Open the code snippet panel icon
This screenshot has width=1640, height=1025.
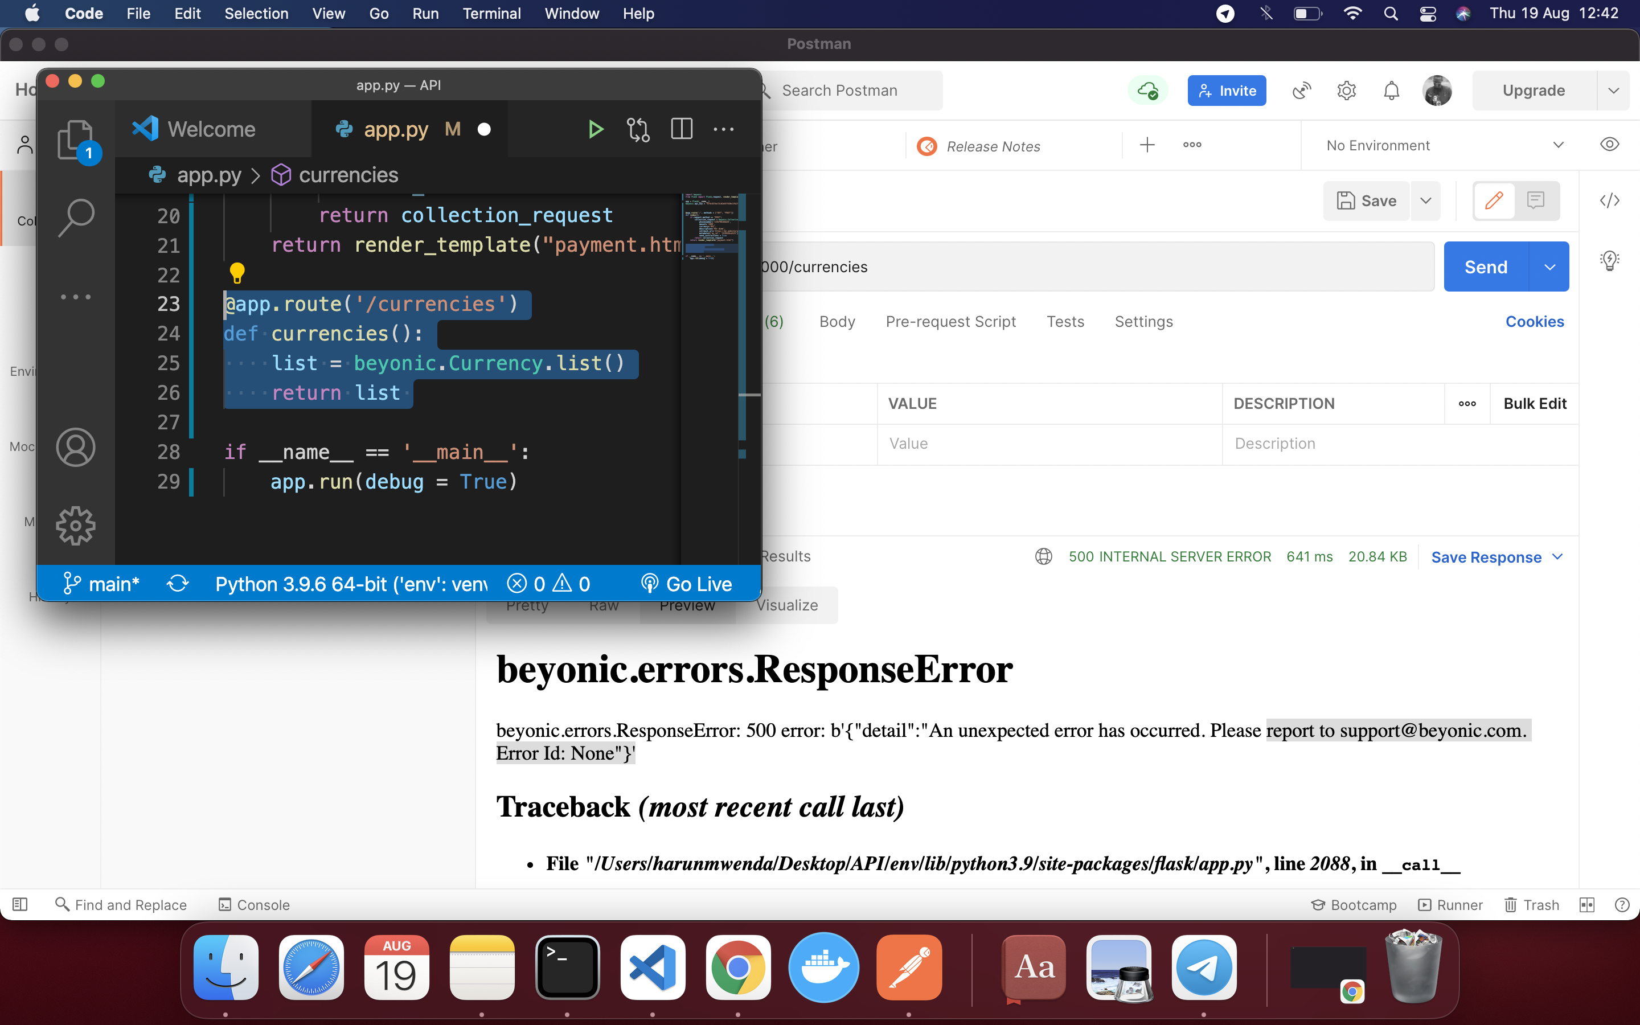[1609, 200]
